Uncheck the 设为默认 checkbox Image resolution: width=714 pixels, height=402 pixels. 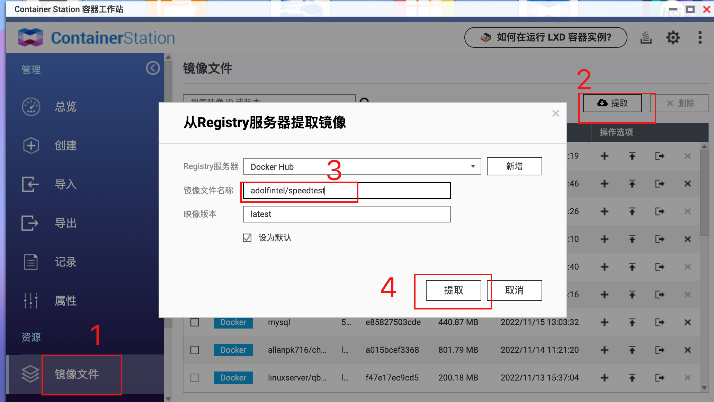pyautogui.click(x=247, y=238)
